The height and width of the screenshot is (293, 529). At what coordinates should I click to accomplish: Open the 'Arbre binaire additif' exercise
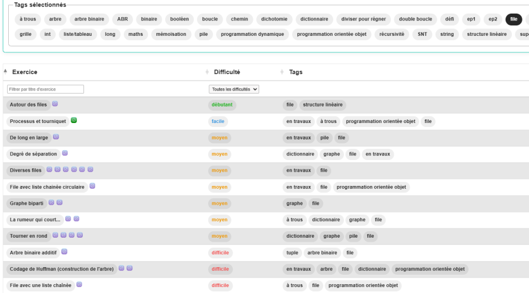point(33,253)
